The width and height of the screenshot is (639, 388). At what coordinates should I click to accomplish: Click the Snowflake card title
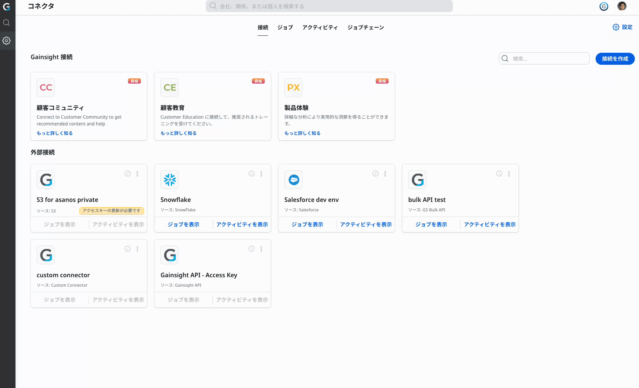point(176,200)
